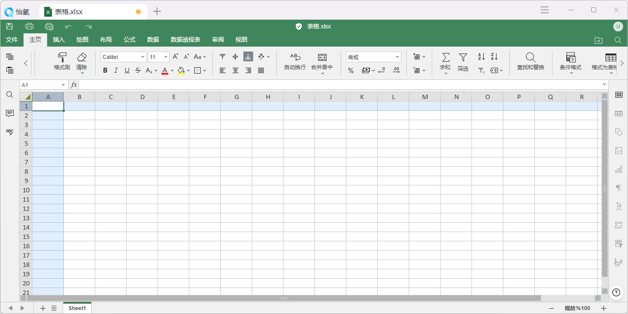Screen dimensions: 628x314
Task: Open new tab with plus button
Action: pos(157,11)
